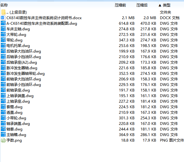The width and height of the screenshot is (184, 162).
Task: Select file name 轴承端盖.dwg
Action: point(18,124)
